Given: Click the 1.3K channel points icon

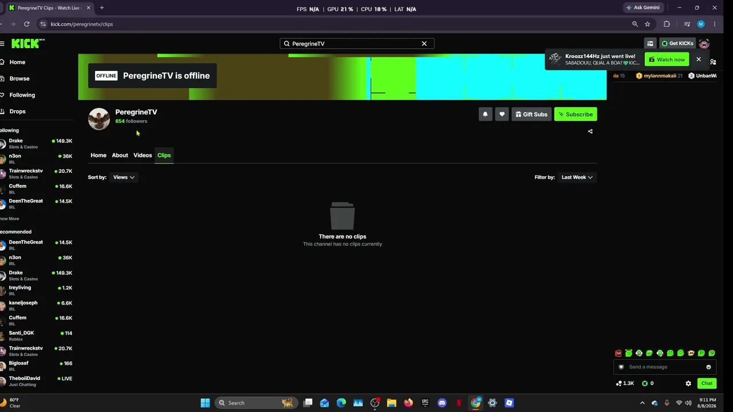Looking at the screenshot, I should coord(619,383).
